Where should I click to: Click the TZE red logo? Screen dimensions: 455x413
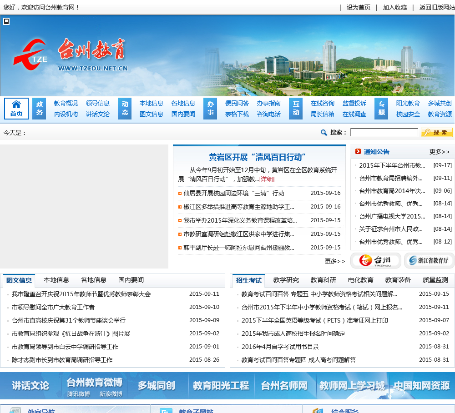[x=30, y=55]
